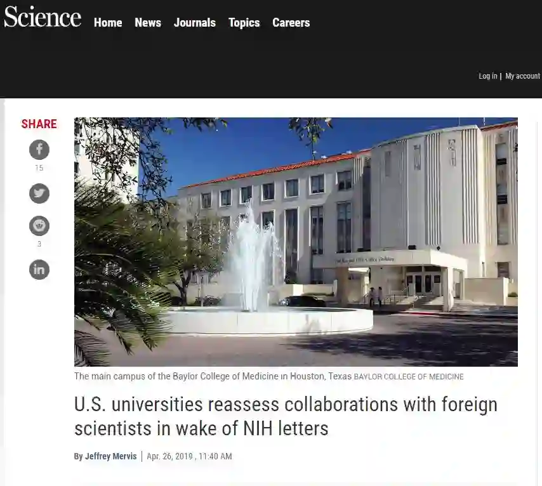The width and height of the screenshot is (542, 486).
Task: Click the Facebook share count 15
Action: click(x=39, y=168)
